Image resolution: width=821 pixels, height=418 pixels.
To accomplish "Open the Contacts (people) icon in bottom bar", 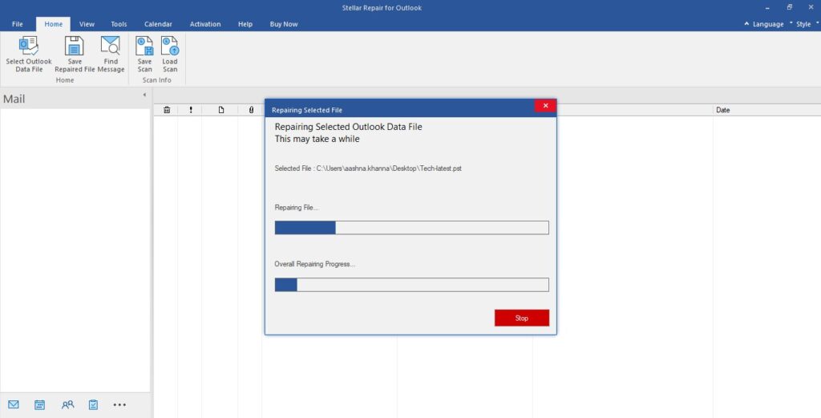I will [67, 404].
